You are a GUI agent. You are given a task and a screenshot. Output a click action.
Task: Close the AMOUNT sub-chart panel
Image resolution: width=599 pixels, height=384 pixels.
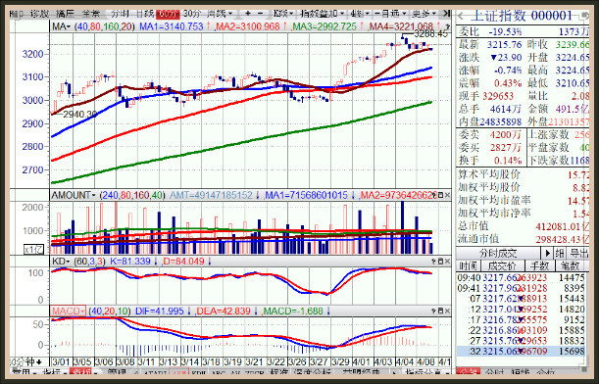[447, 196]
